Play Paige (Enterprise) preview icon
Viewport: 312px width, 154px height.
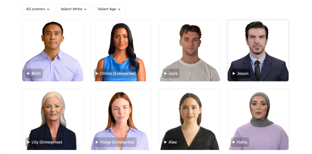(x=97, y=142)
